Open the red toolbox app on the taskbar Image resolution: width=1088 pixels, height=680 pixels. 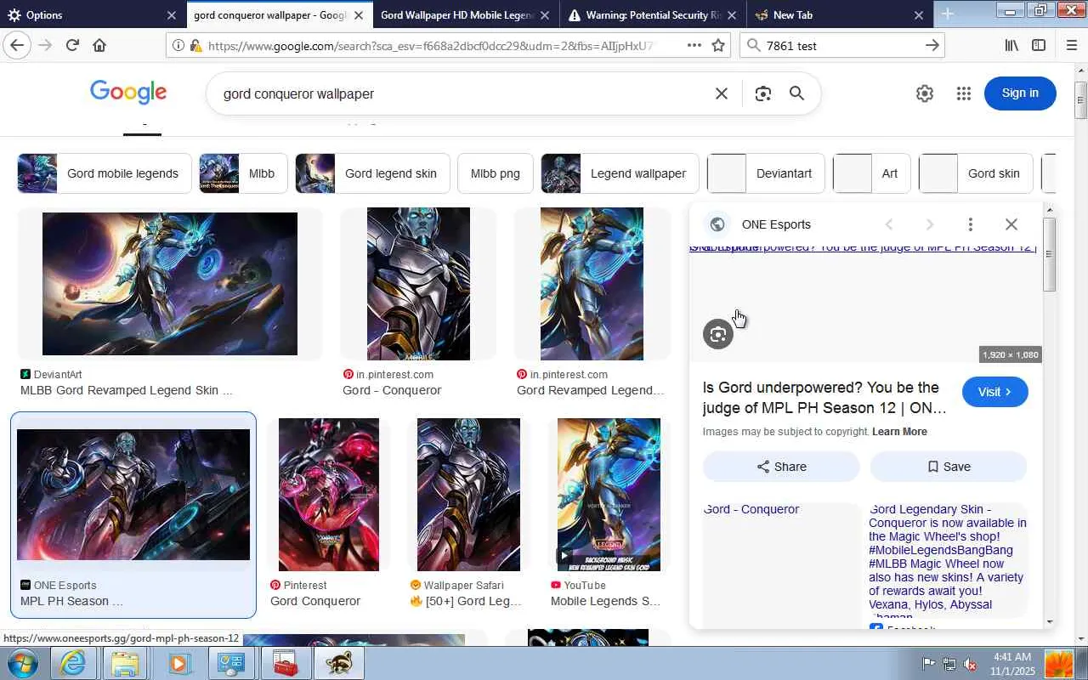(284, 663)
